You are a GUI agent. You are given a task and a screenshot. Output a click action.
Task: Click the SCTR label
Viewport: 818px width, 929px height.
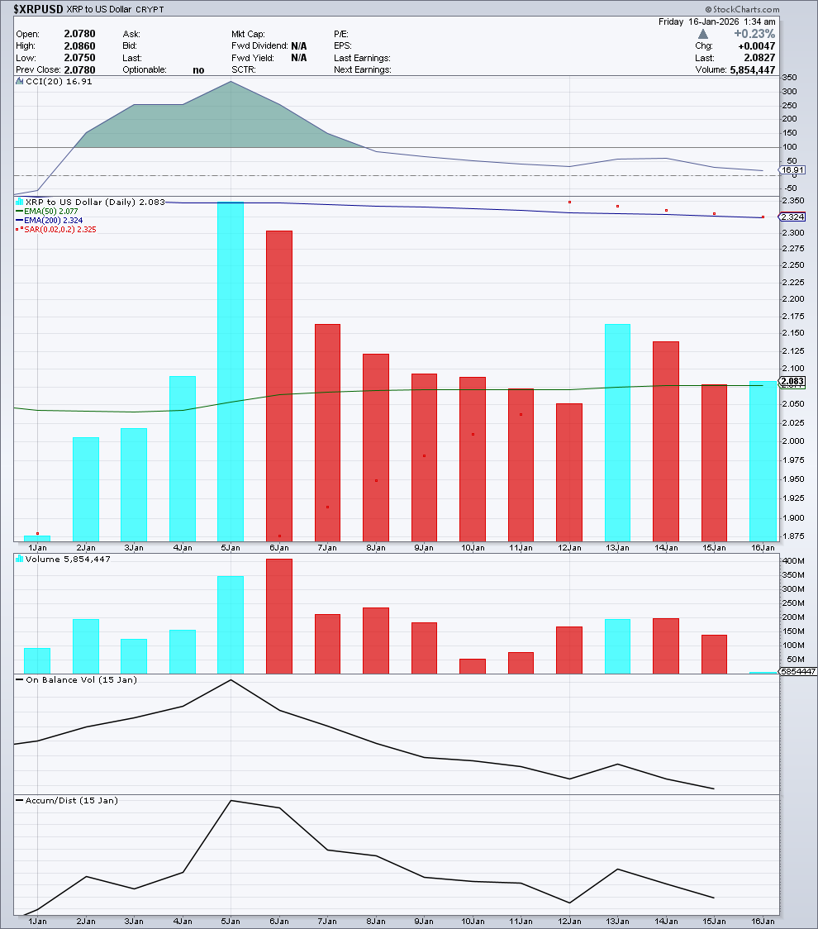[x=244, y=70]
